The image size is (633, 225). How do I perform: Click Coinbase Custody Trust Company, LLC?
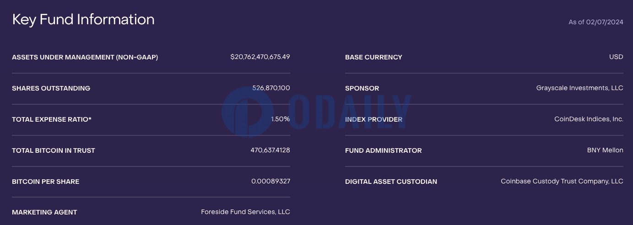(562, 182)
